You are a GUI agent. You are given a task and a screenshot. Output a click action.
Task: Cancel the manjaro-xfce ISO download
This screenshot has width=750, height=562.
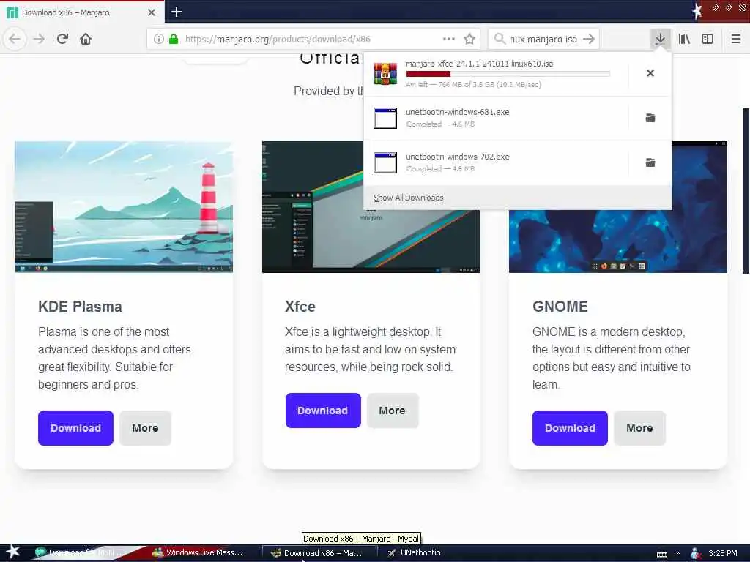coord(650,73)
